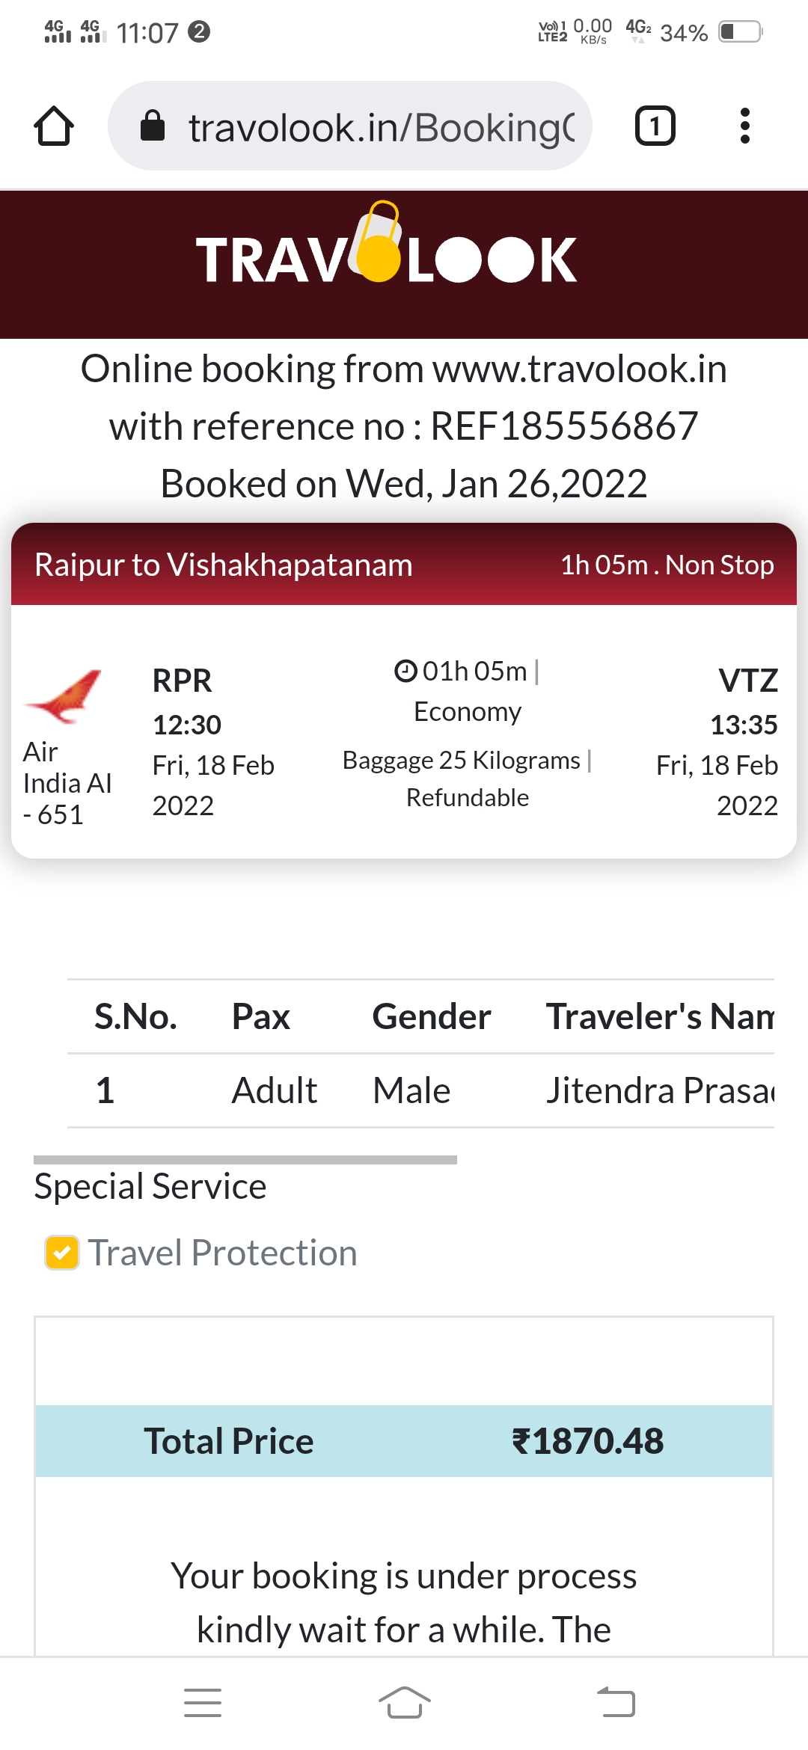
Task: Tap the Jitendra Prasad traveler name
Action: point(659,1090)
